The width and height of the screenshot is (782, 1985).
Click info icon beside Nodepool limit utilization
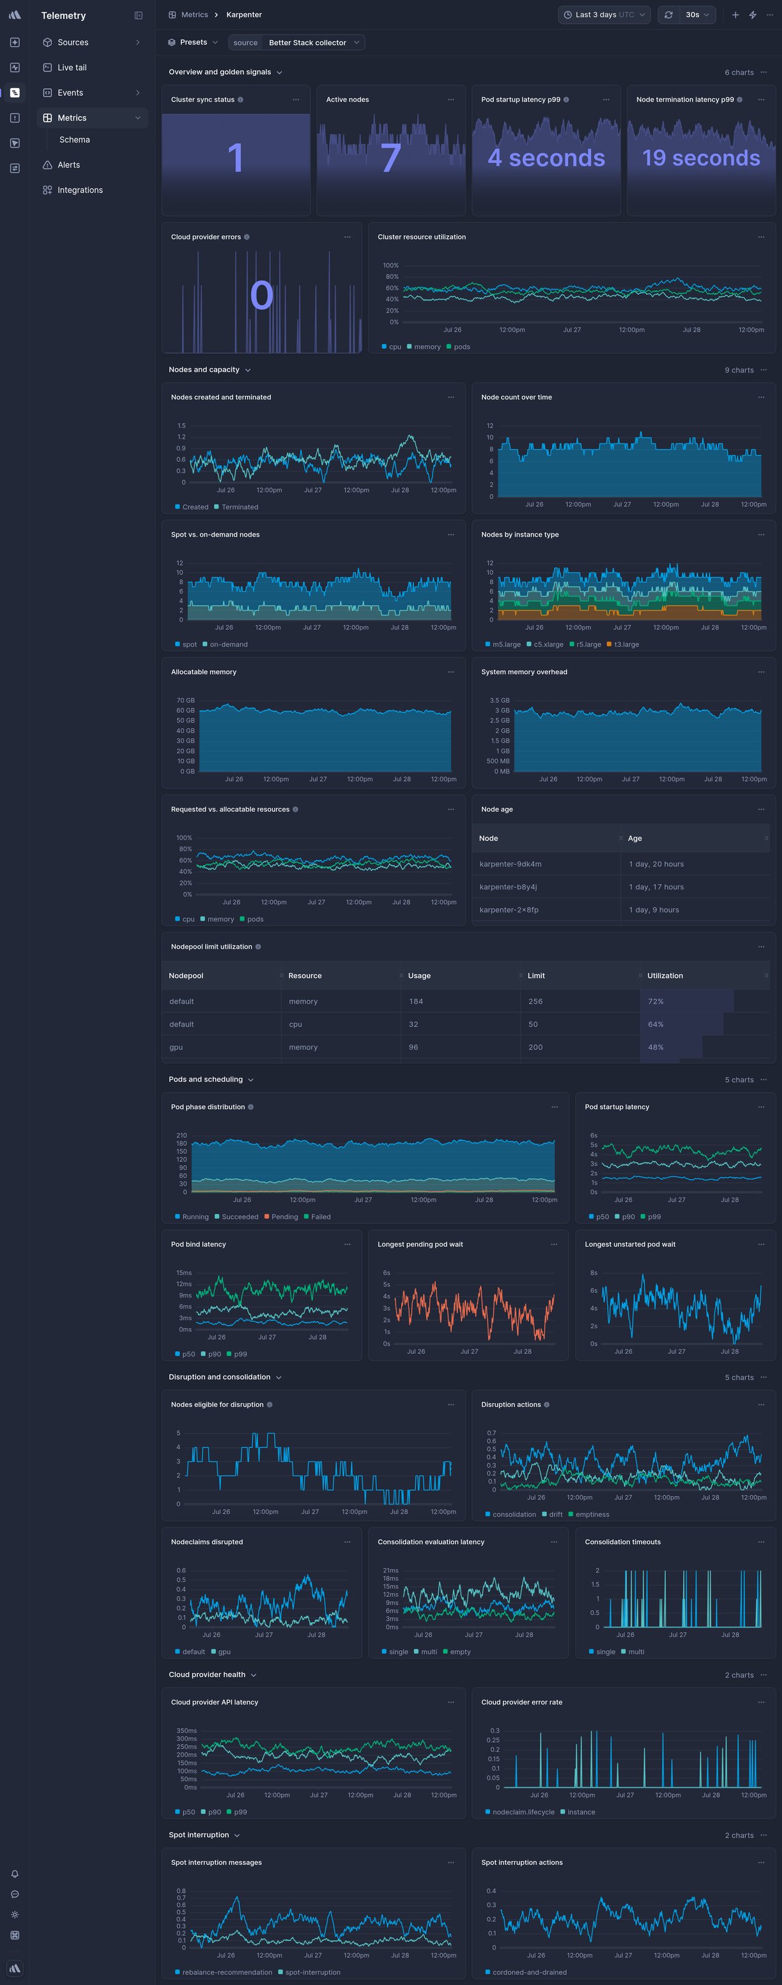coord(258,947)
